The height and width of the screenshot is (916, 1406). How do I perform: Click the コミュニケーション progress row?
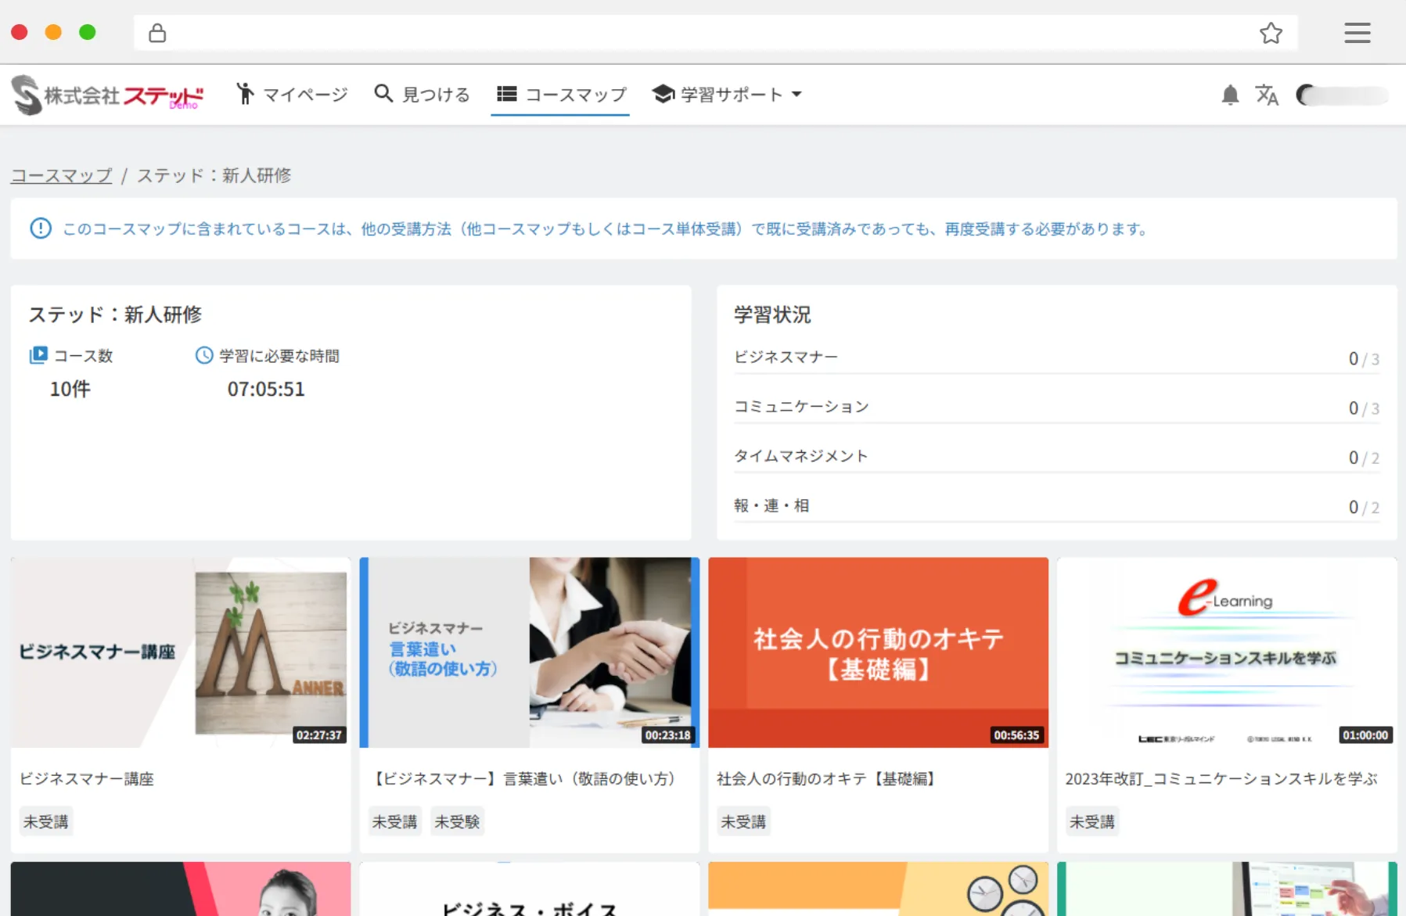point(1056,407)
